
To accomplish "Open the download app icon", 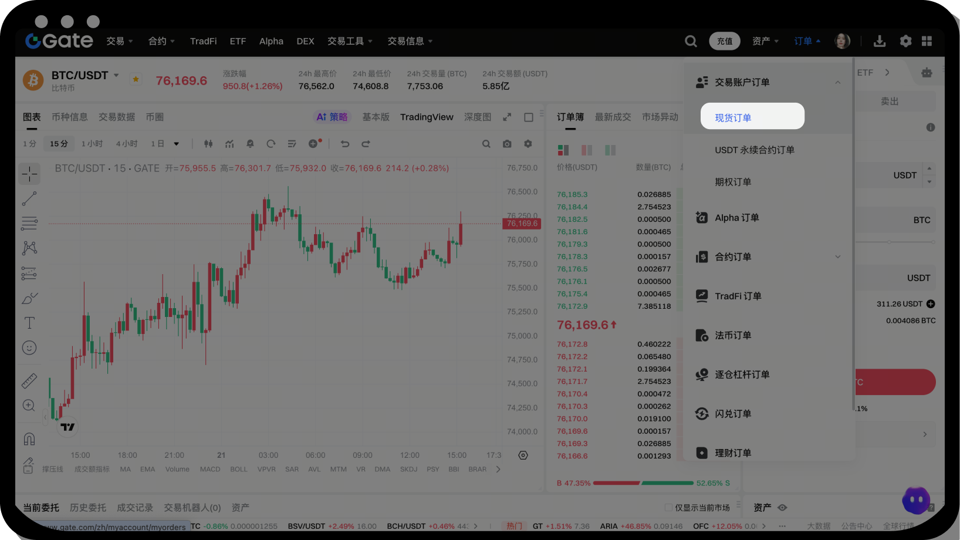I will [x=879, y=41].
